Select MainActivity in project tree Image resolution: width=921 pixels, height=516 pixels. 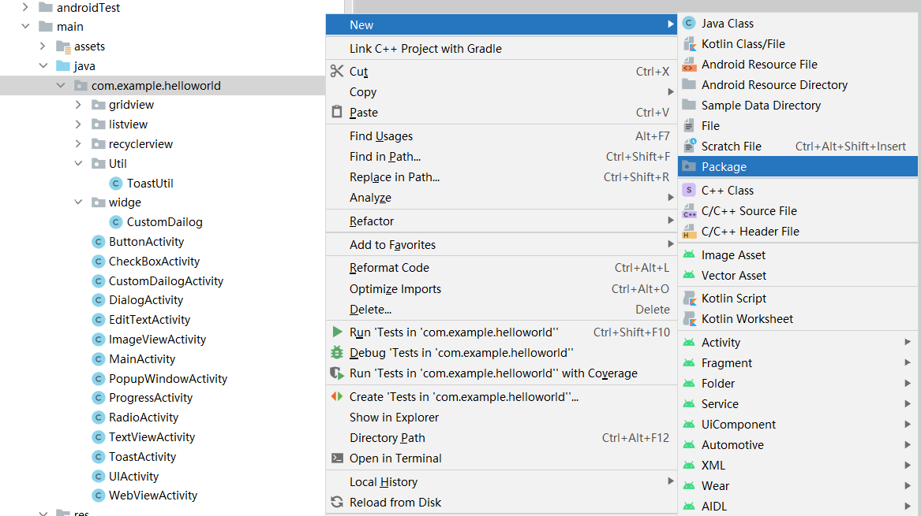coord(142,359)
